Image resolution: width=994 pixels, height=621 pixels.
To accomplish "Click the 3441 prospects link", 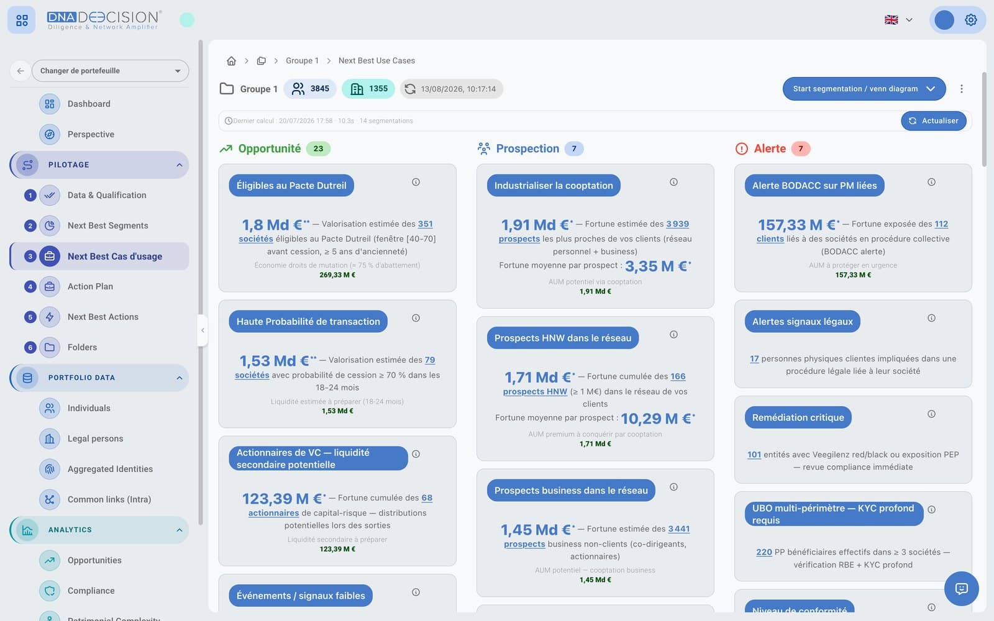I will [679, 528].
